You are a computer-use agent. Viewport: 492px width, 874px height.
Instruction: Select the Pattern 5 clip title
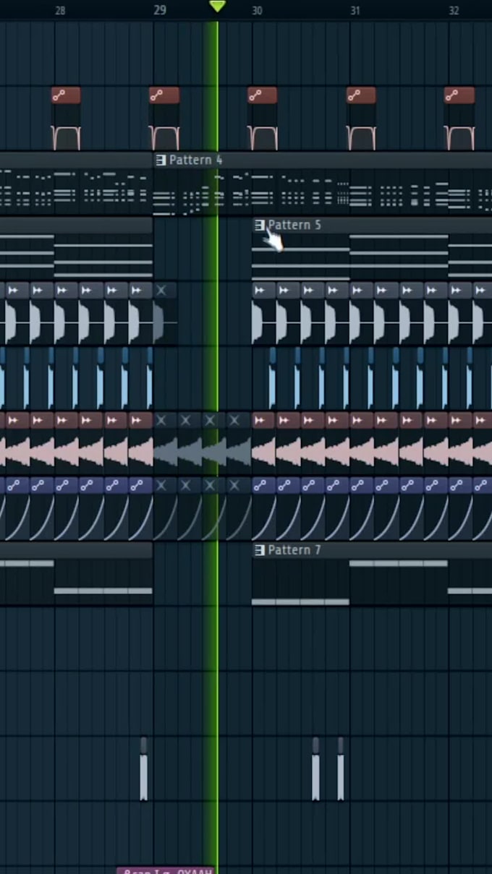click(294, 225)
